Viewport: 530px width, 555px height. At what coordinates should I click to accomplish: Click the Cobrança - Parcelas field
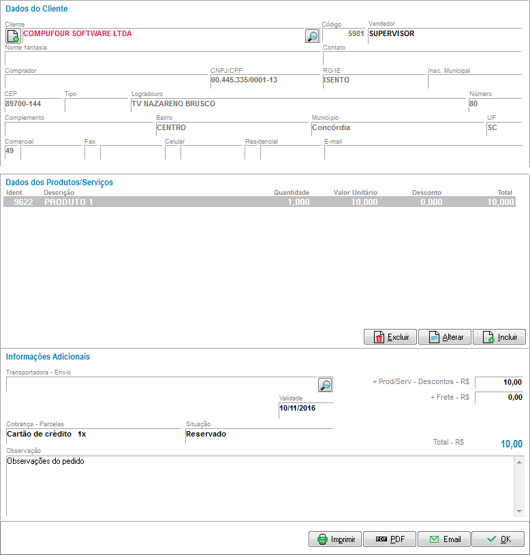(x=95, y=435)
